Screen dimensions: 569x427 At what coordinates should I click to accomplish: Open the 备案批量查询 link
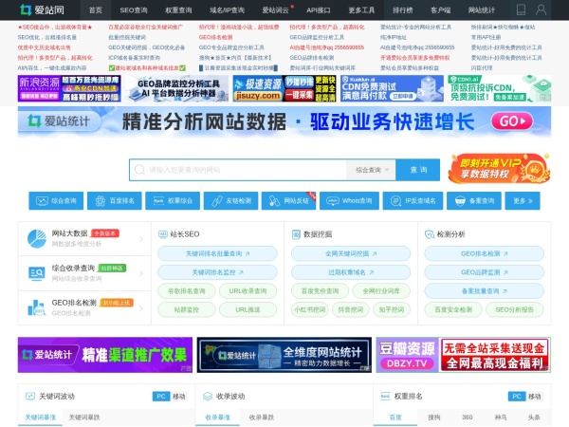[484, 291]
